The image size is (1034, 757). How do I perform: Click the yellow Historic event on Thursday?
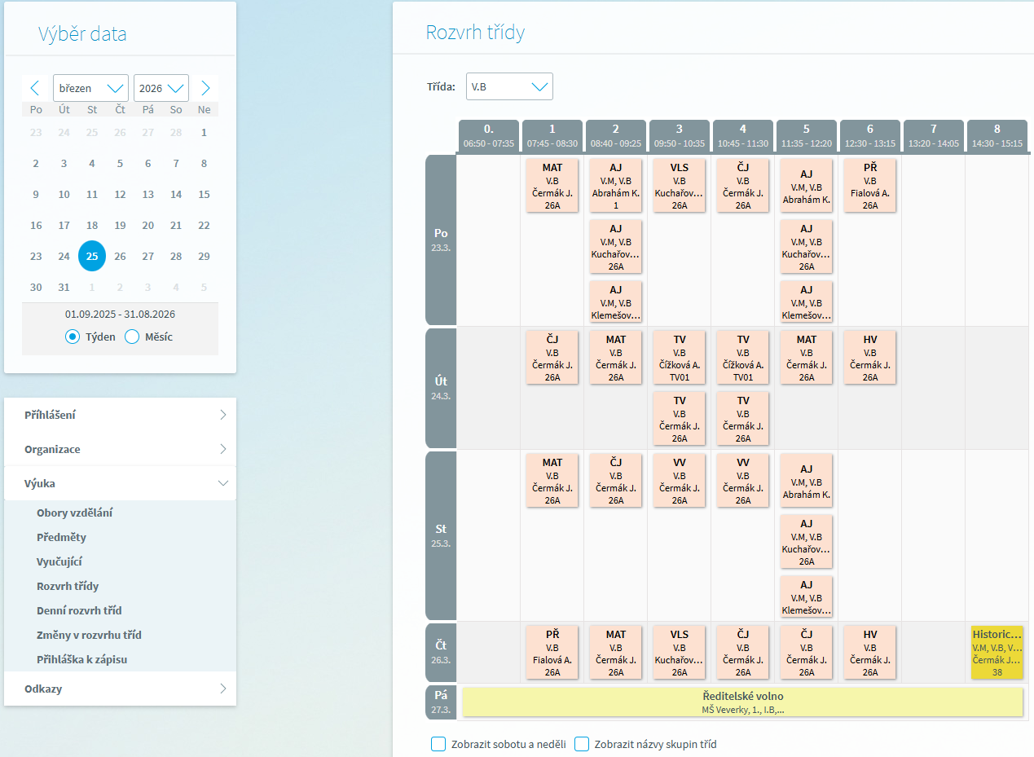pos(997,653)
